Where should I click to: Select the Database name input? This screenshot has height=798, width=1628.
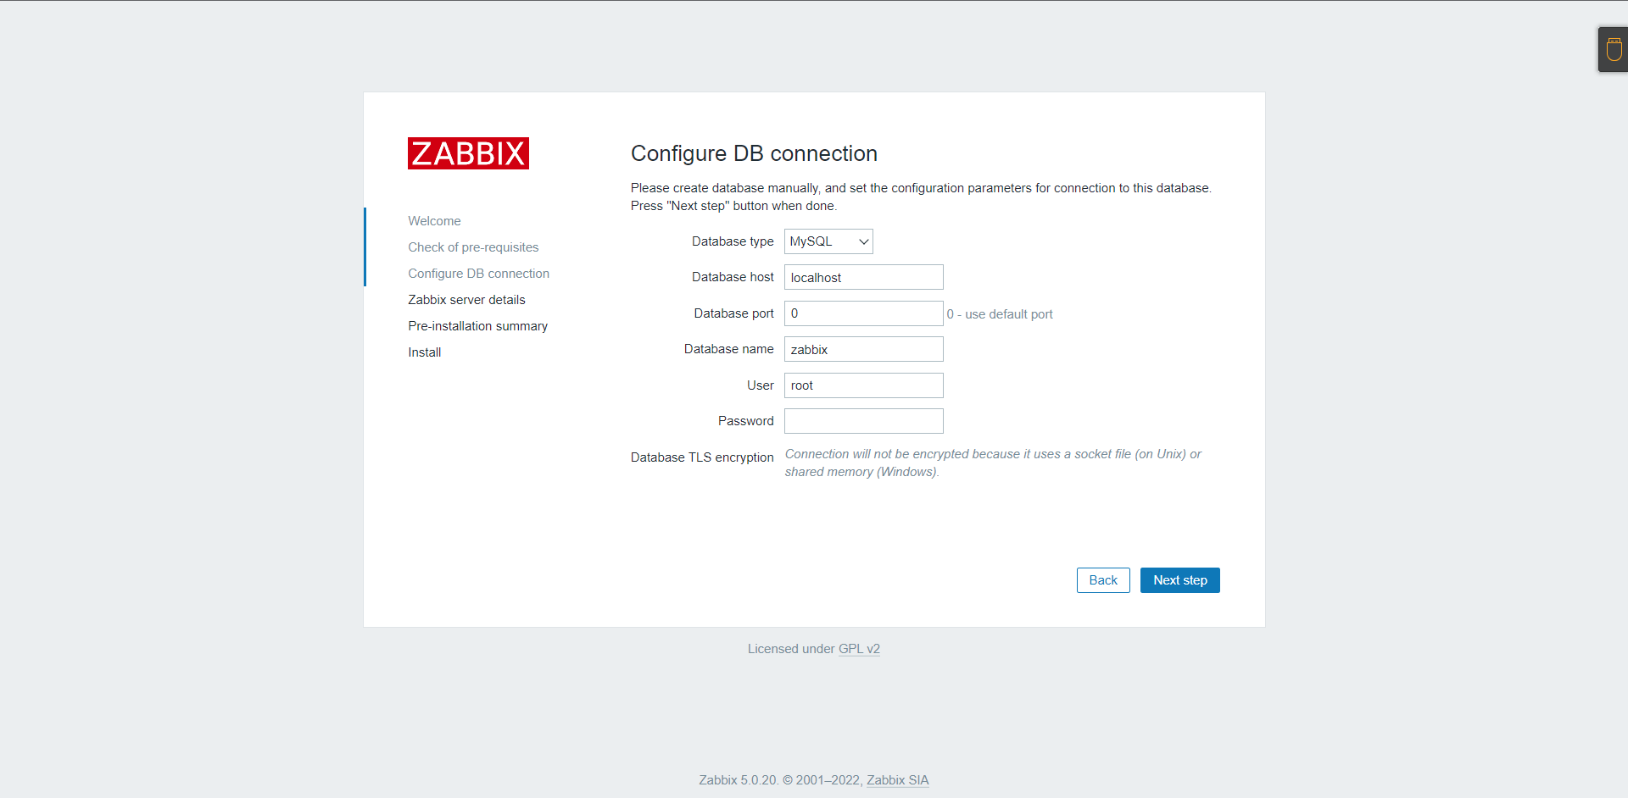tap(863, 349)
